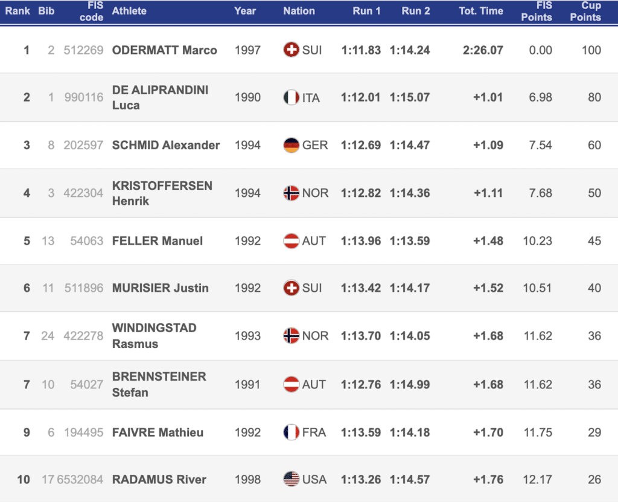The image size is (618, 502).
Task: Click the Athlete column header
Action: coord(129,11)
